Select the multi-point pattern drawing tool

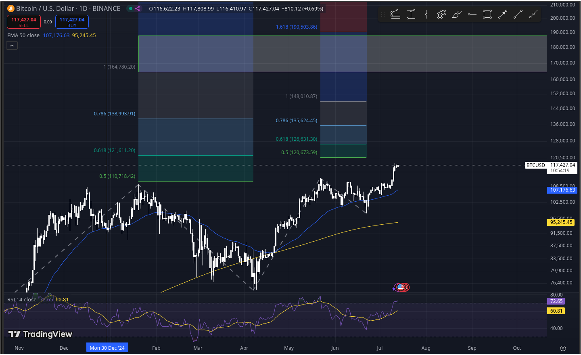441,15
